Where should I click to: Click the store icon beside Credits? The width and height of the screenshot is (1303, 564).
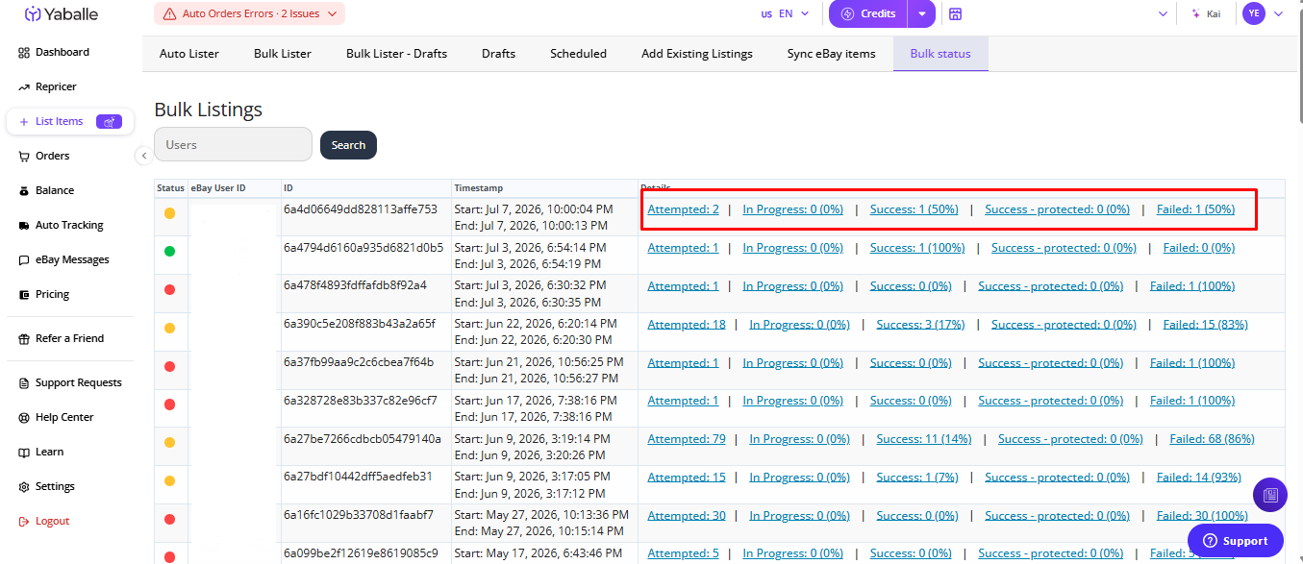pos(955,13)
